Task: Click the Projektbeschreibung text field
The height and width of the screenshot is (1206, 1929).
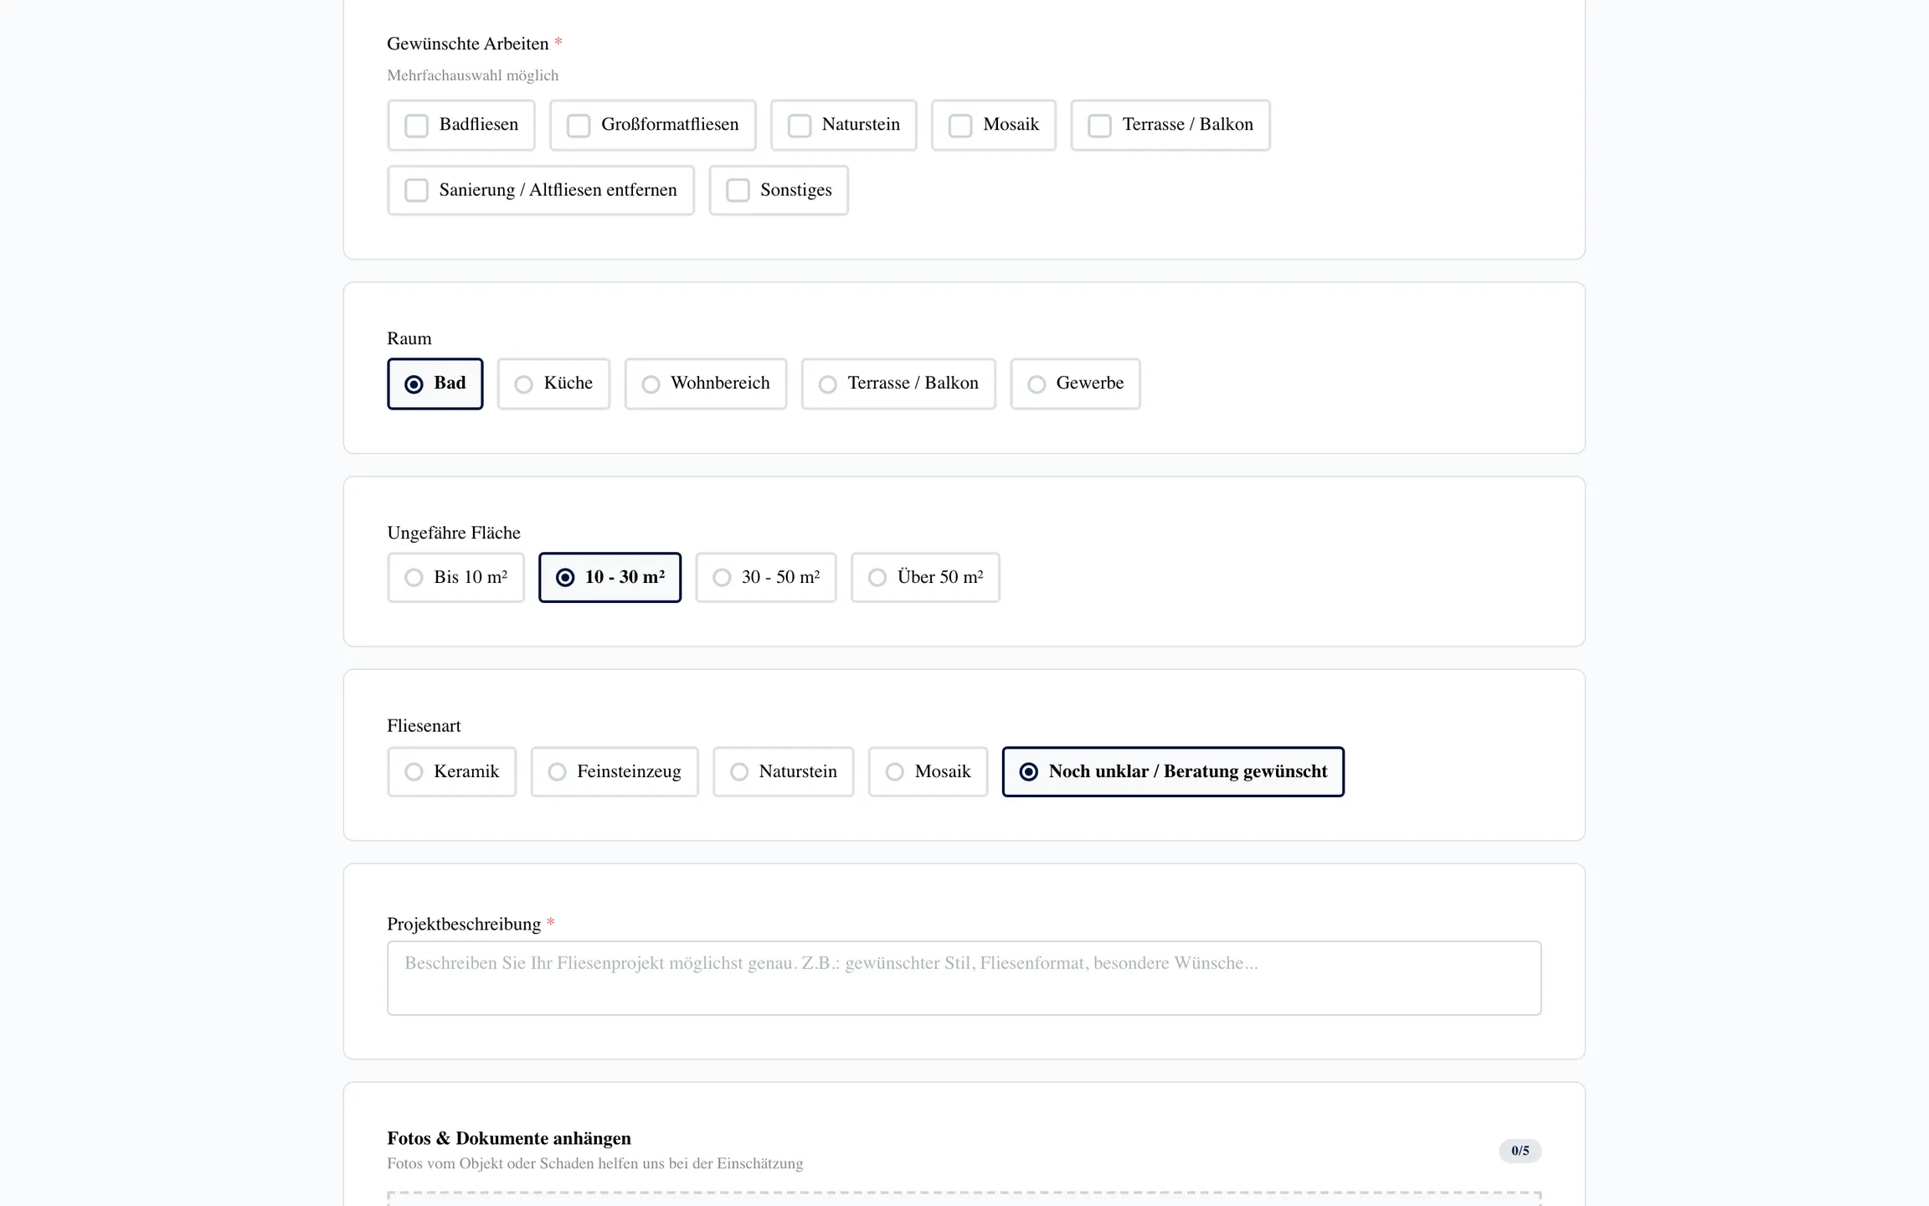Action: (964, 978)
